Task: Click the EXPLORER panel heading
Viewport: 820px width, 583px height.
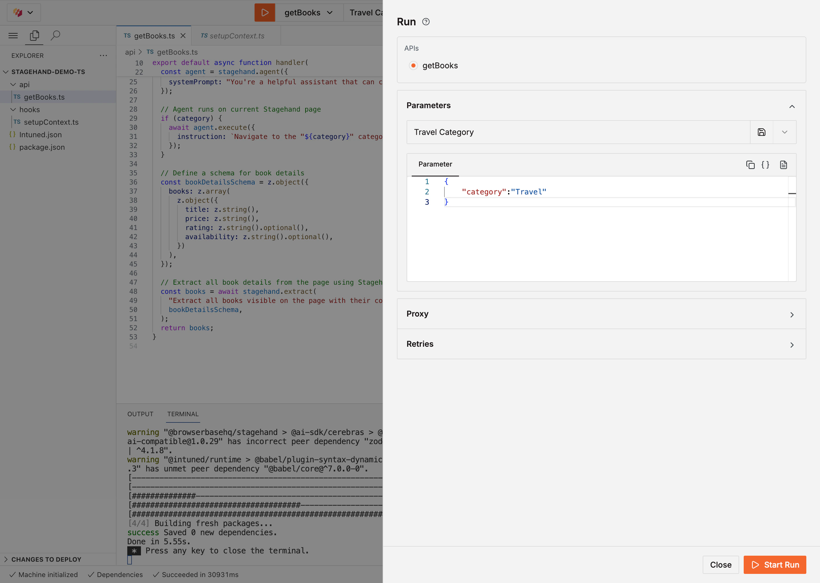Action: [x=27, y=56]
